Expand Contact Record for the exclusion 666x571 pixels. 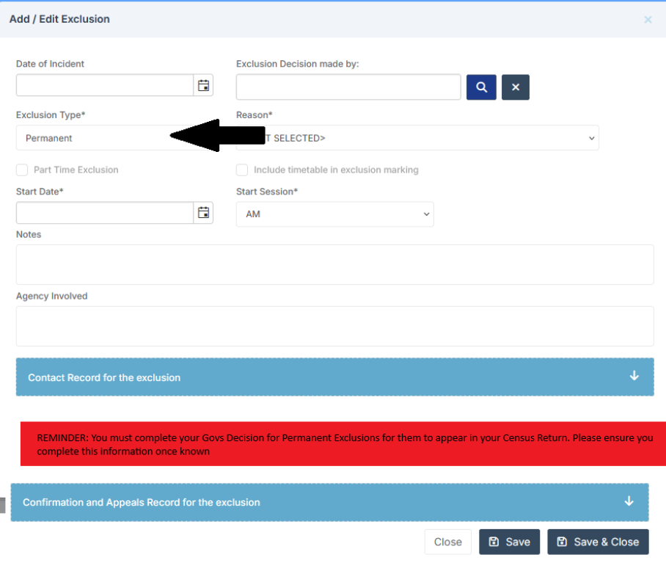(103, 377)
